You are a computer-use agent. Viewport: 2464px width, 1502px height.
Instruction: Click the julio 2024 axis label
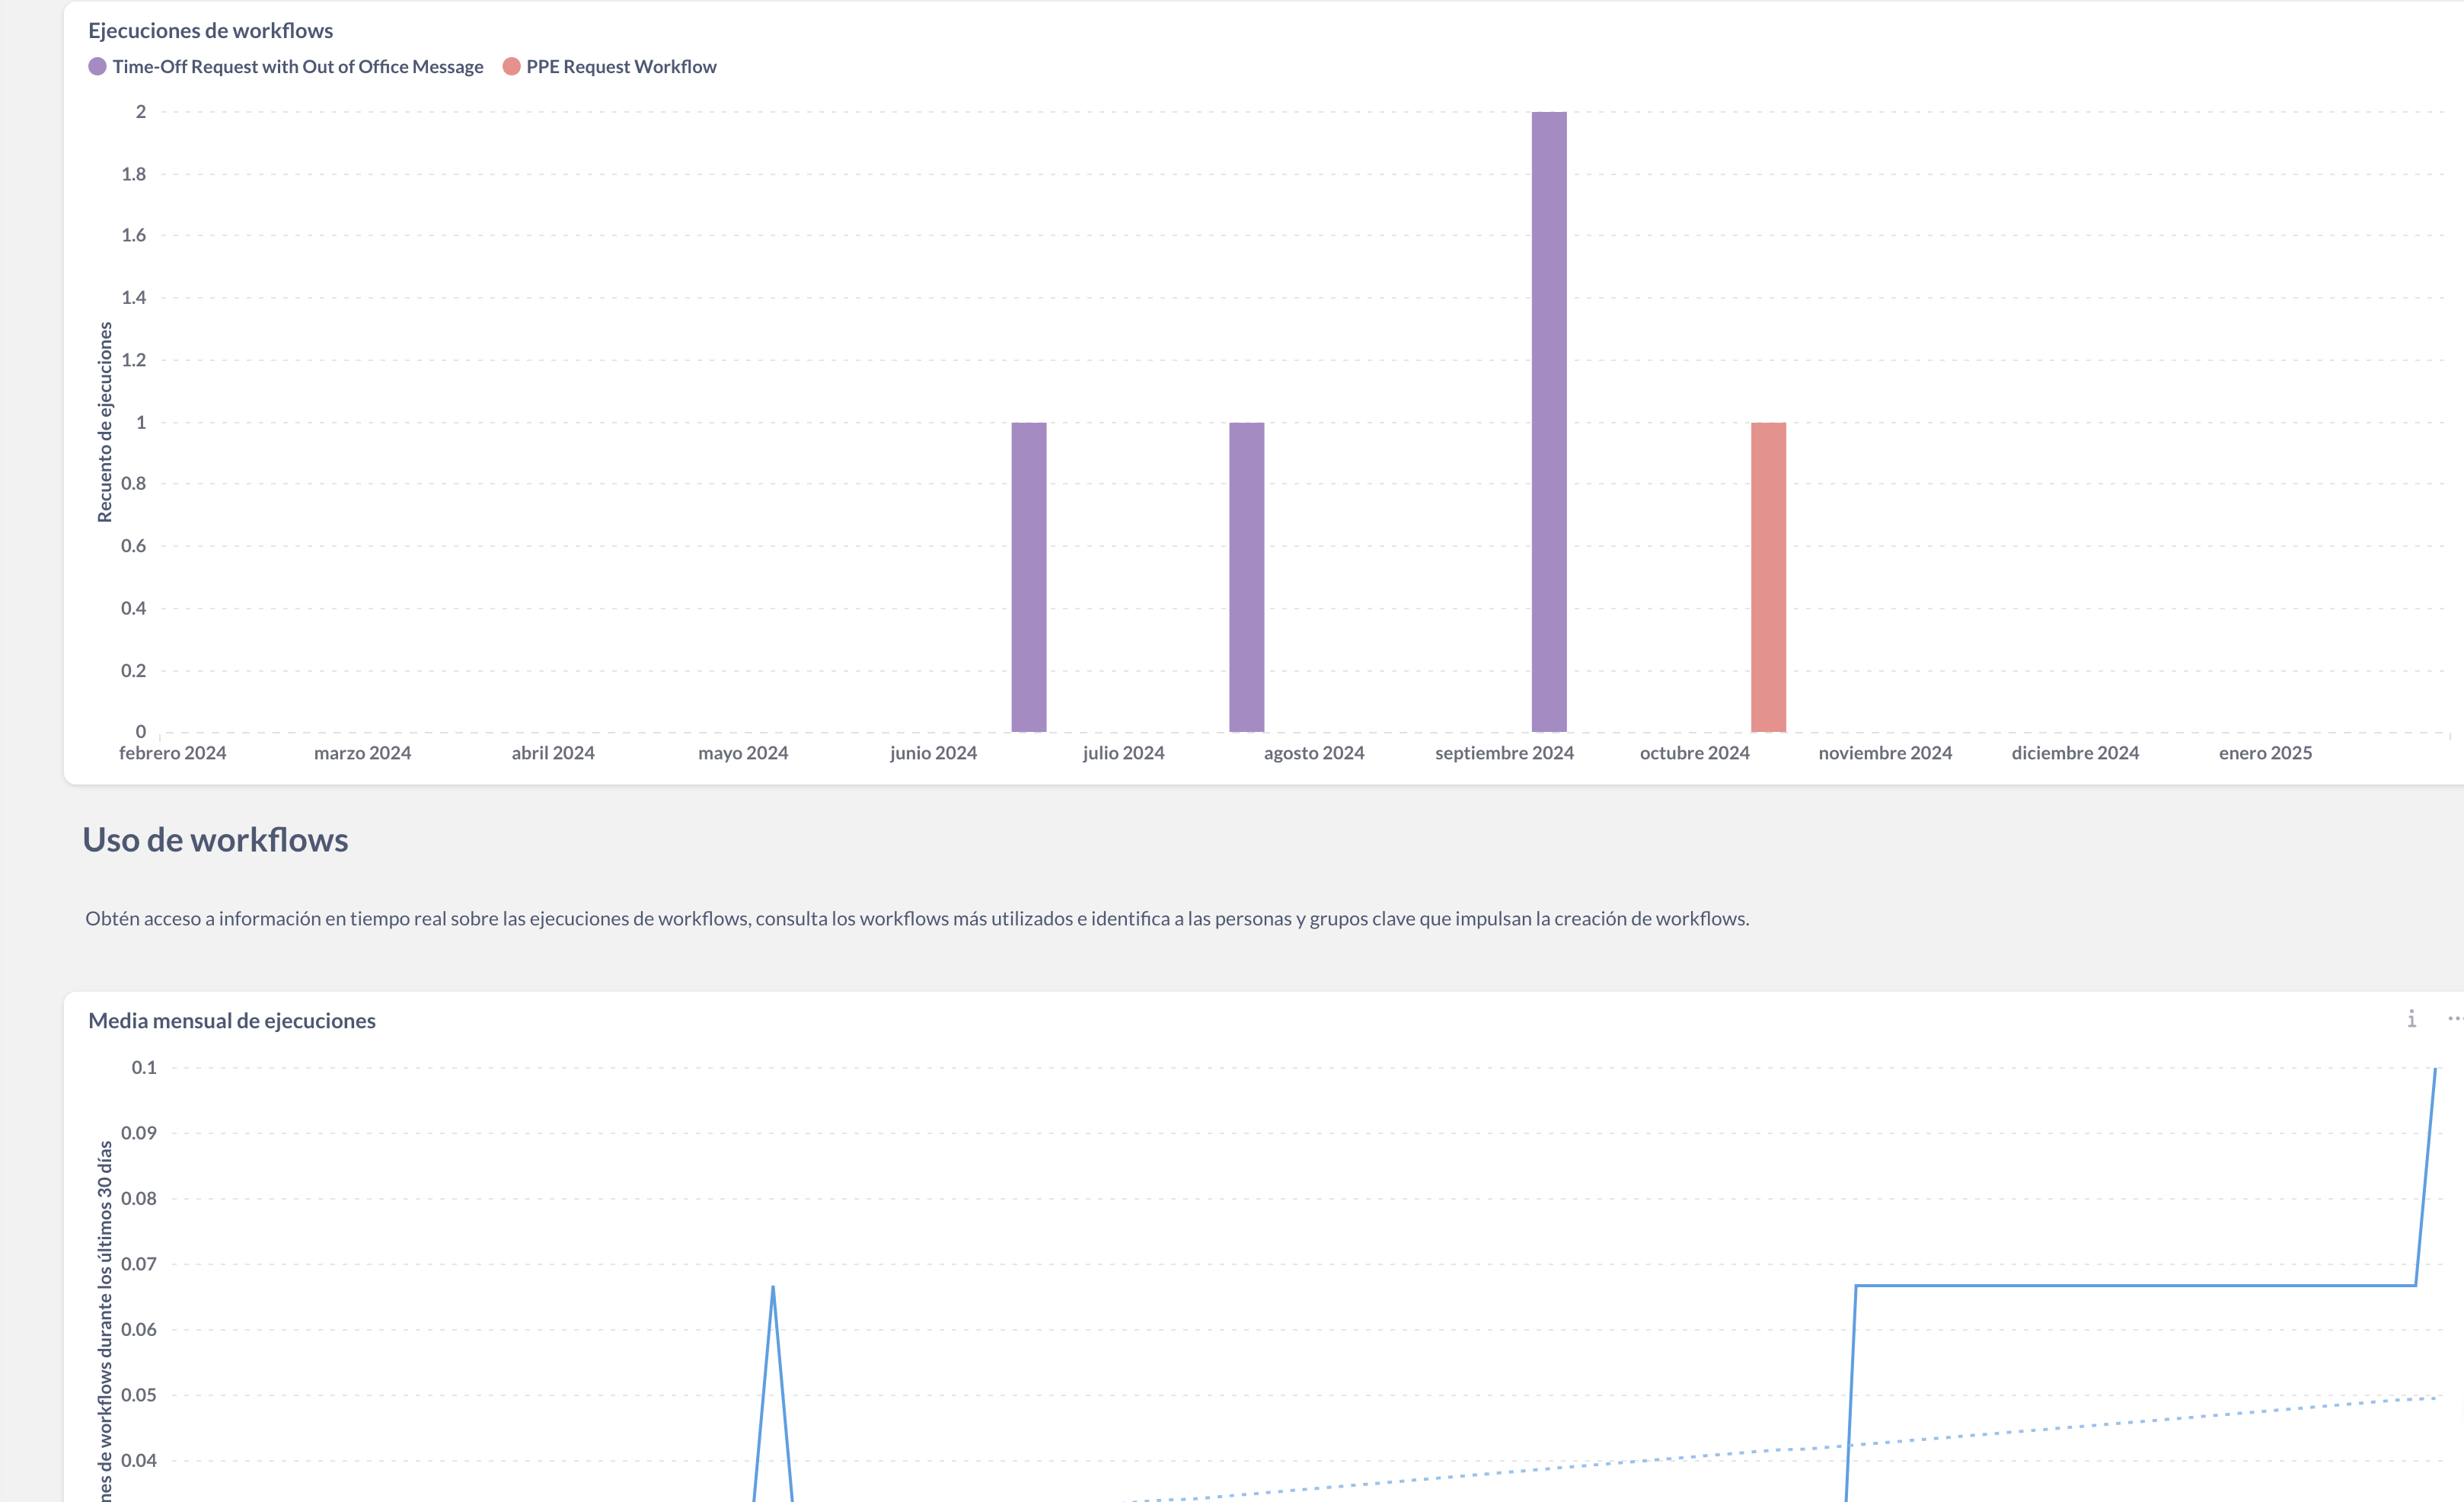(x=1123, y=753)
